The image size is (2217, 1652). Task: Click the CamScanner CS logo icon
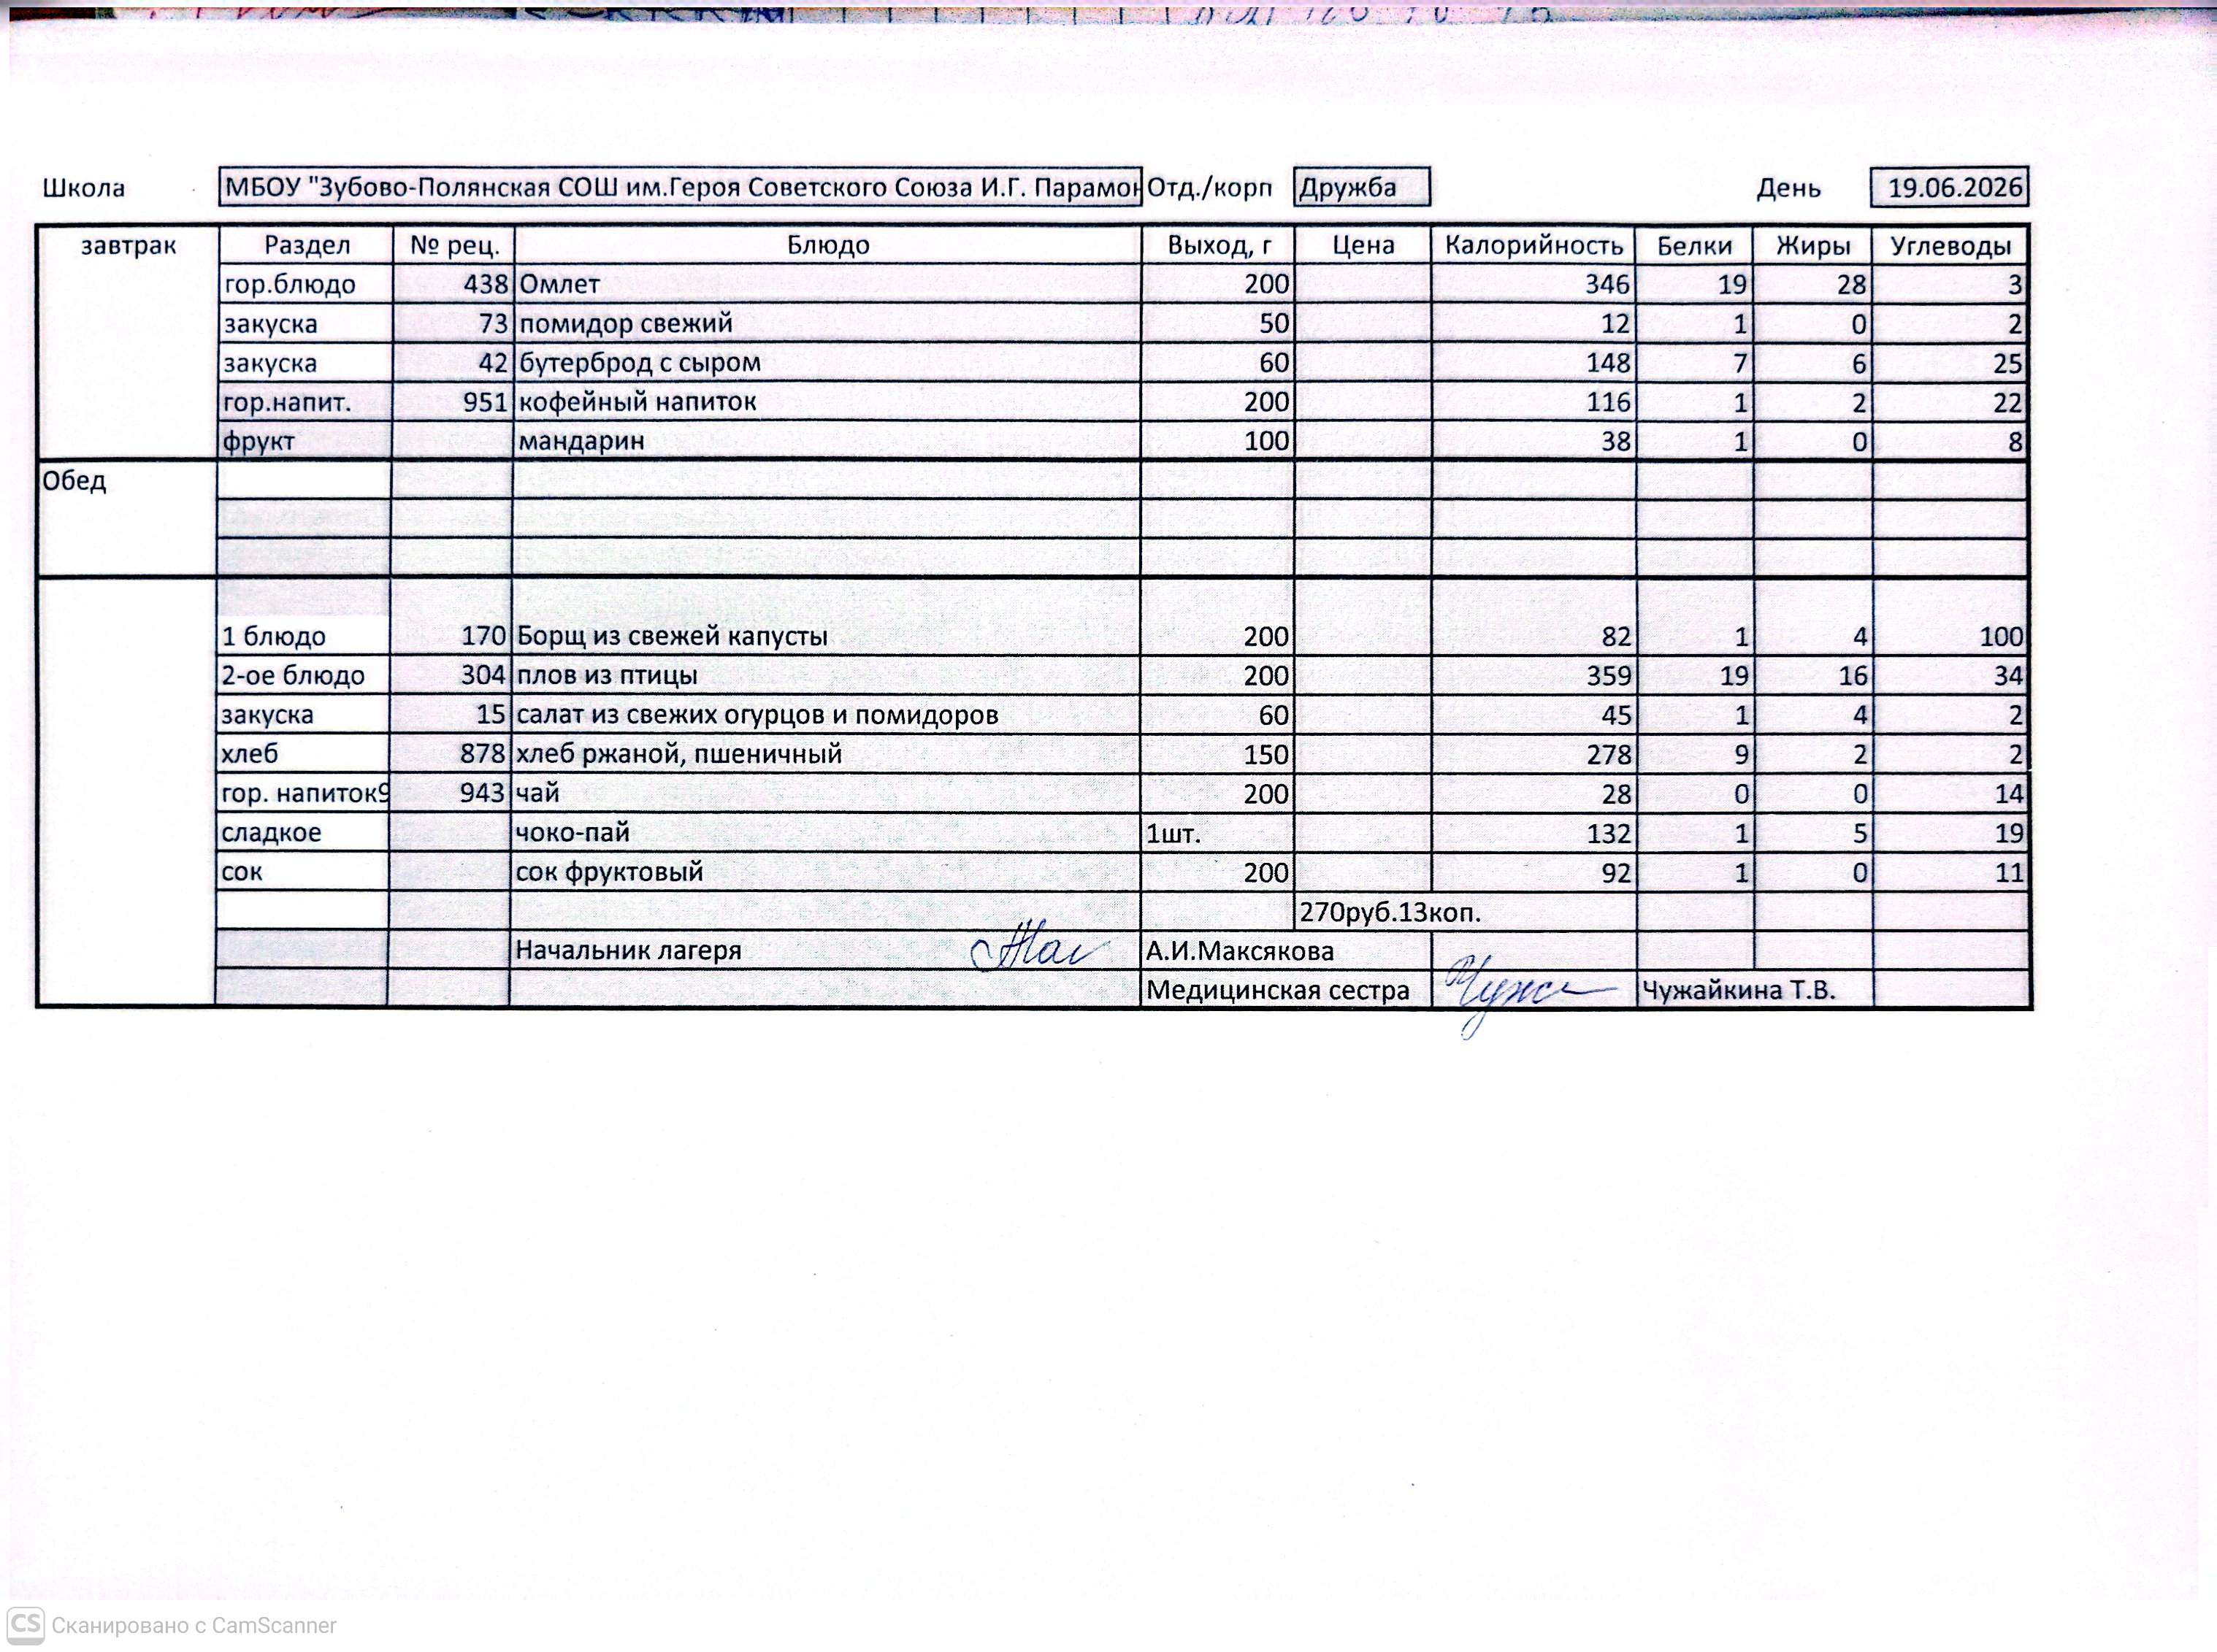pos(26,1625)
